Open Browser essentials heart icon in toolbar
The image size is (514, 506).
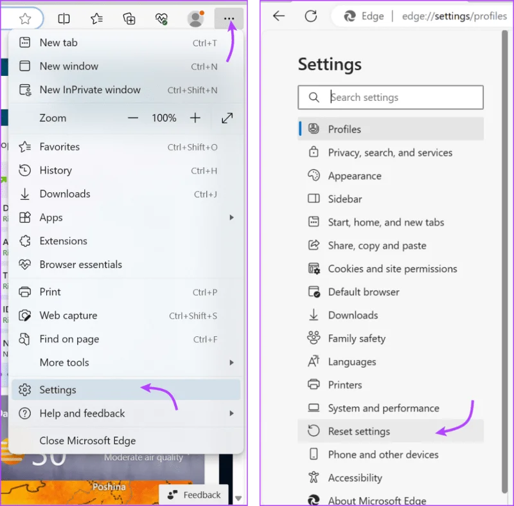click(x=161, y=19)
